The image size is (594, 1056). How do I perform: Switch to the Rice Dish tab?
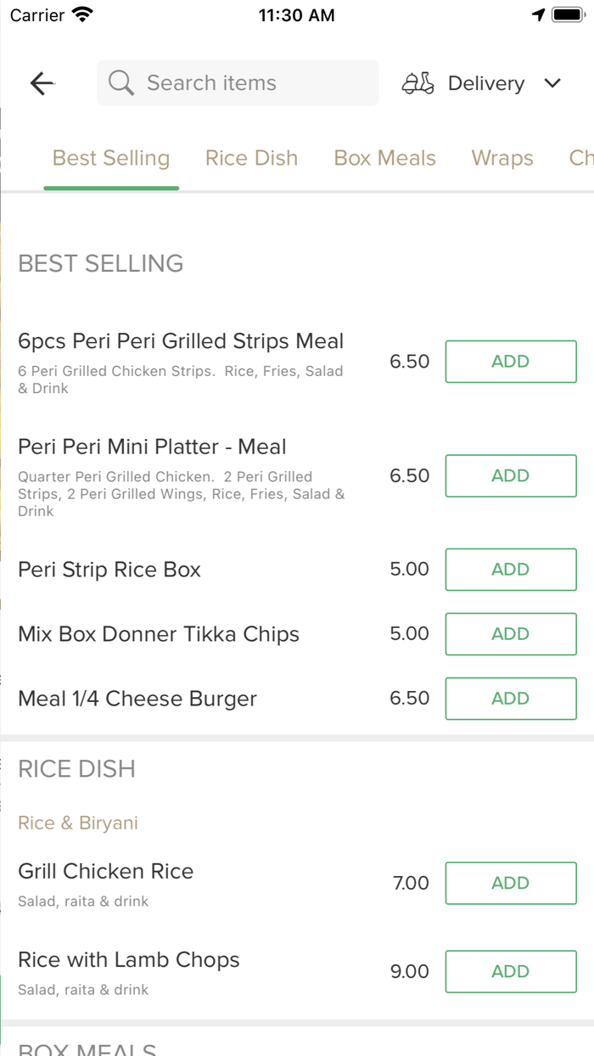click(251, 158)
